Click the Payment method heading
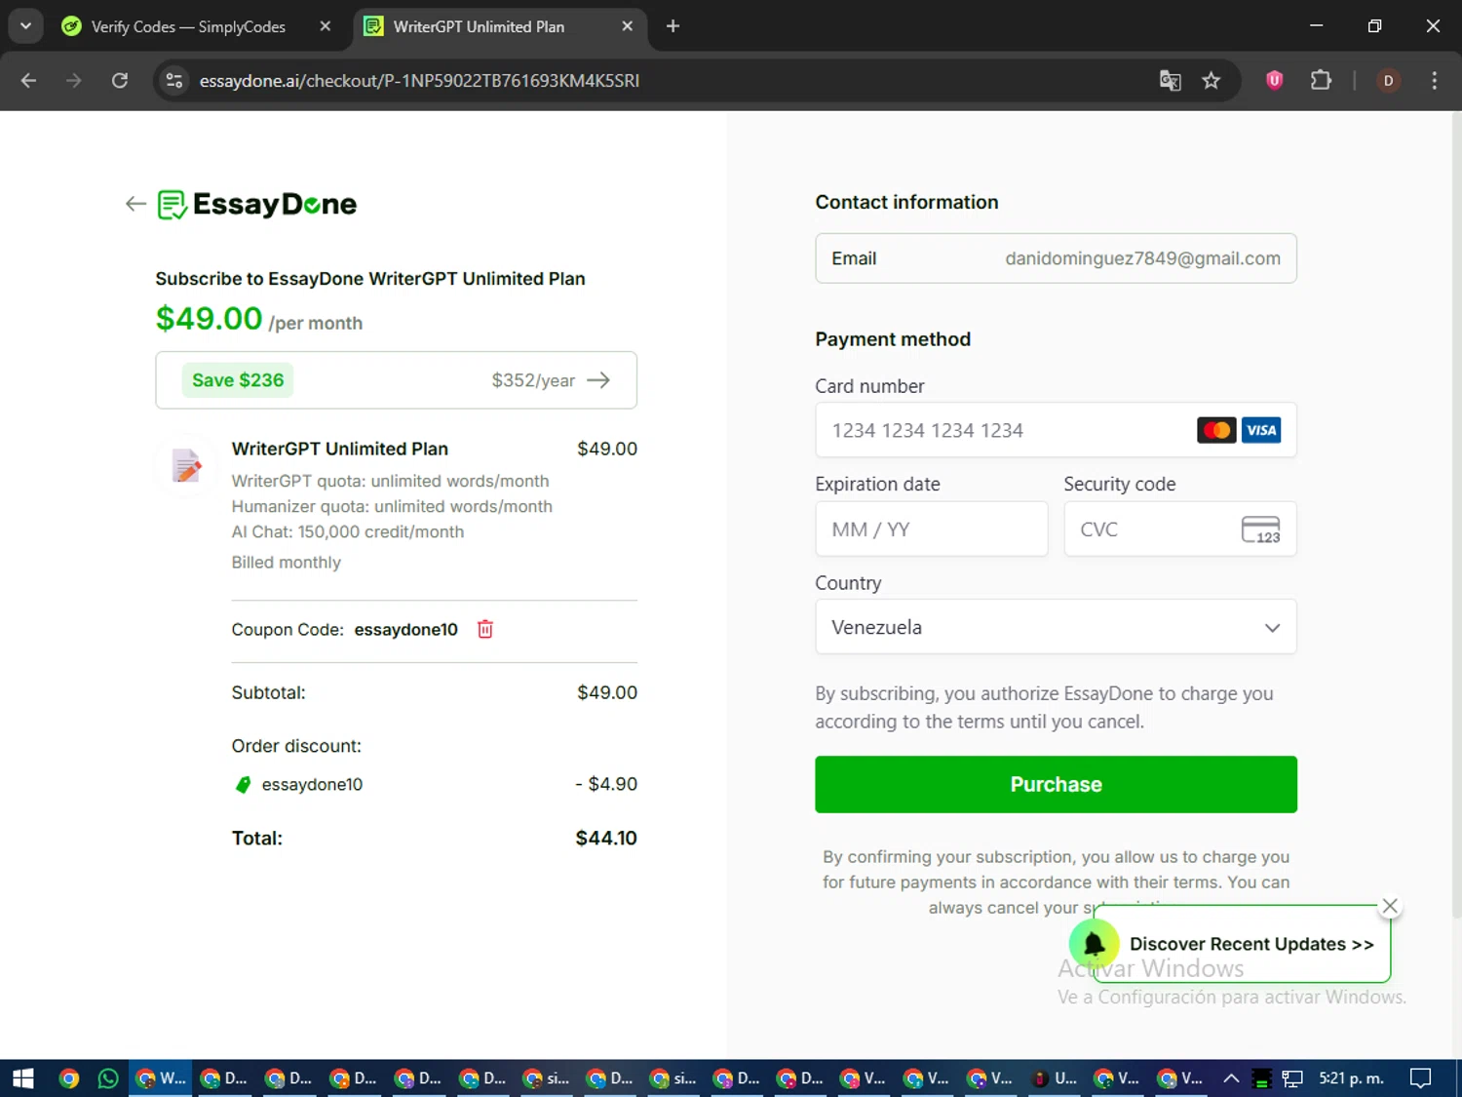Viewport: 1462px width, 1097px height. [893, 339]
